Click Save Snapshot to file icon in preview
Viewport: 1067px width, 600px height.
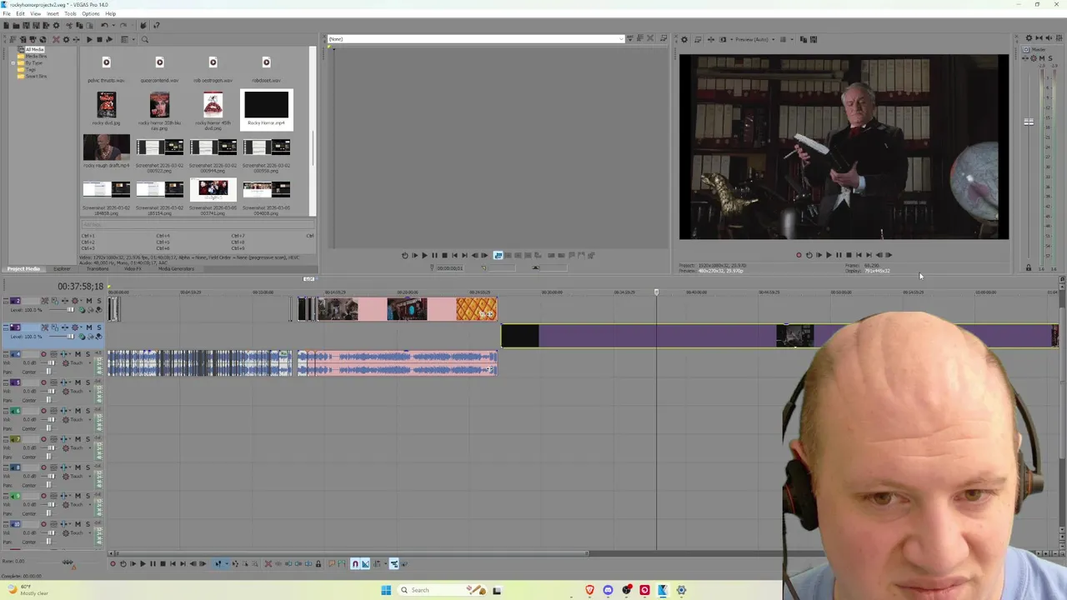coord(814,39)
